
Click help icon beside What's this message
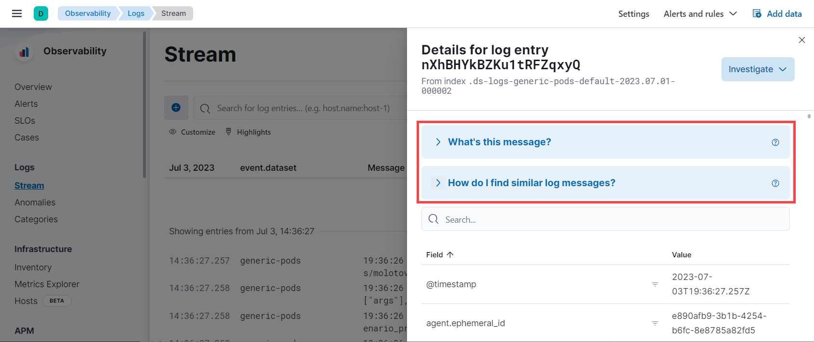click(x=775, y=142)
